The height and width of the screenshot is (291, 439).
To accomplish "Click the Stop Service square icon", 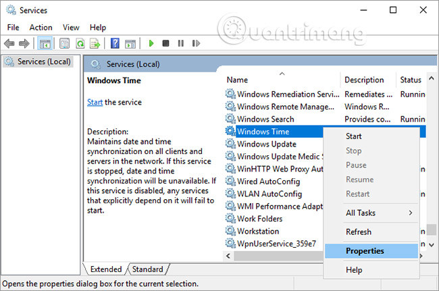I will pyautogui.click(x=166, y=43).
